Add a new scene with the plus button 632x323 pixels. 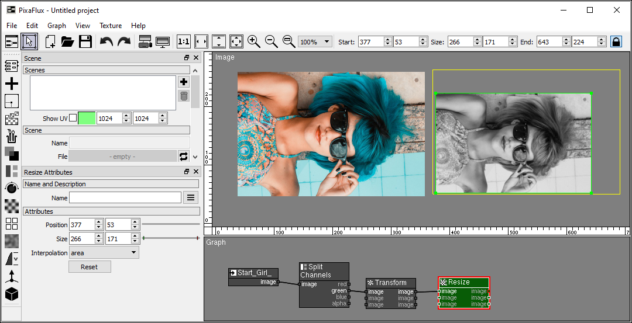pos(184,82)
